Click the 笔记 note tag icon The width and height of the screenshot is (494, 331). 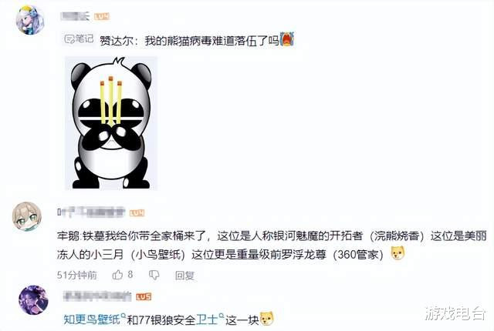pos(79,39)
